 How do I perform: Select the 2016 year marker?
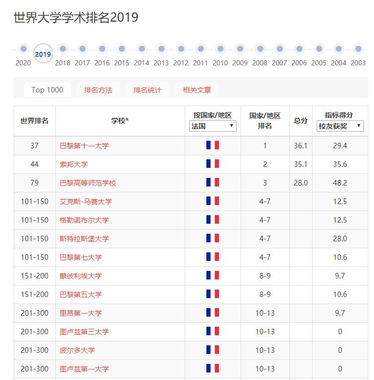point(102,49)
